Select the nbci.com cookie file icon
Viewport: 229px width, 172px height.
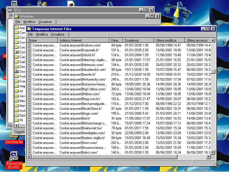tap(29, 153)
